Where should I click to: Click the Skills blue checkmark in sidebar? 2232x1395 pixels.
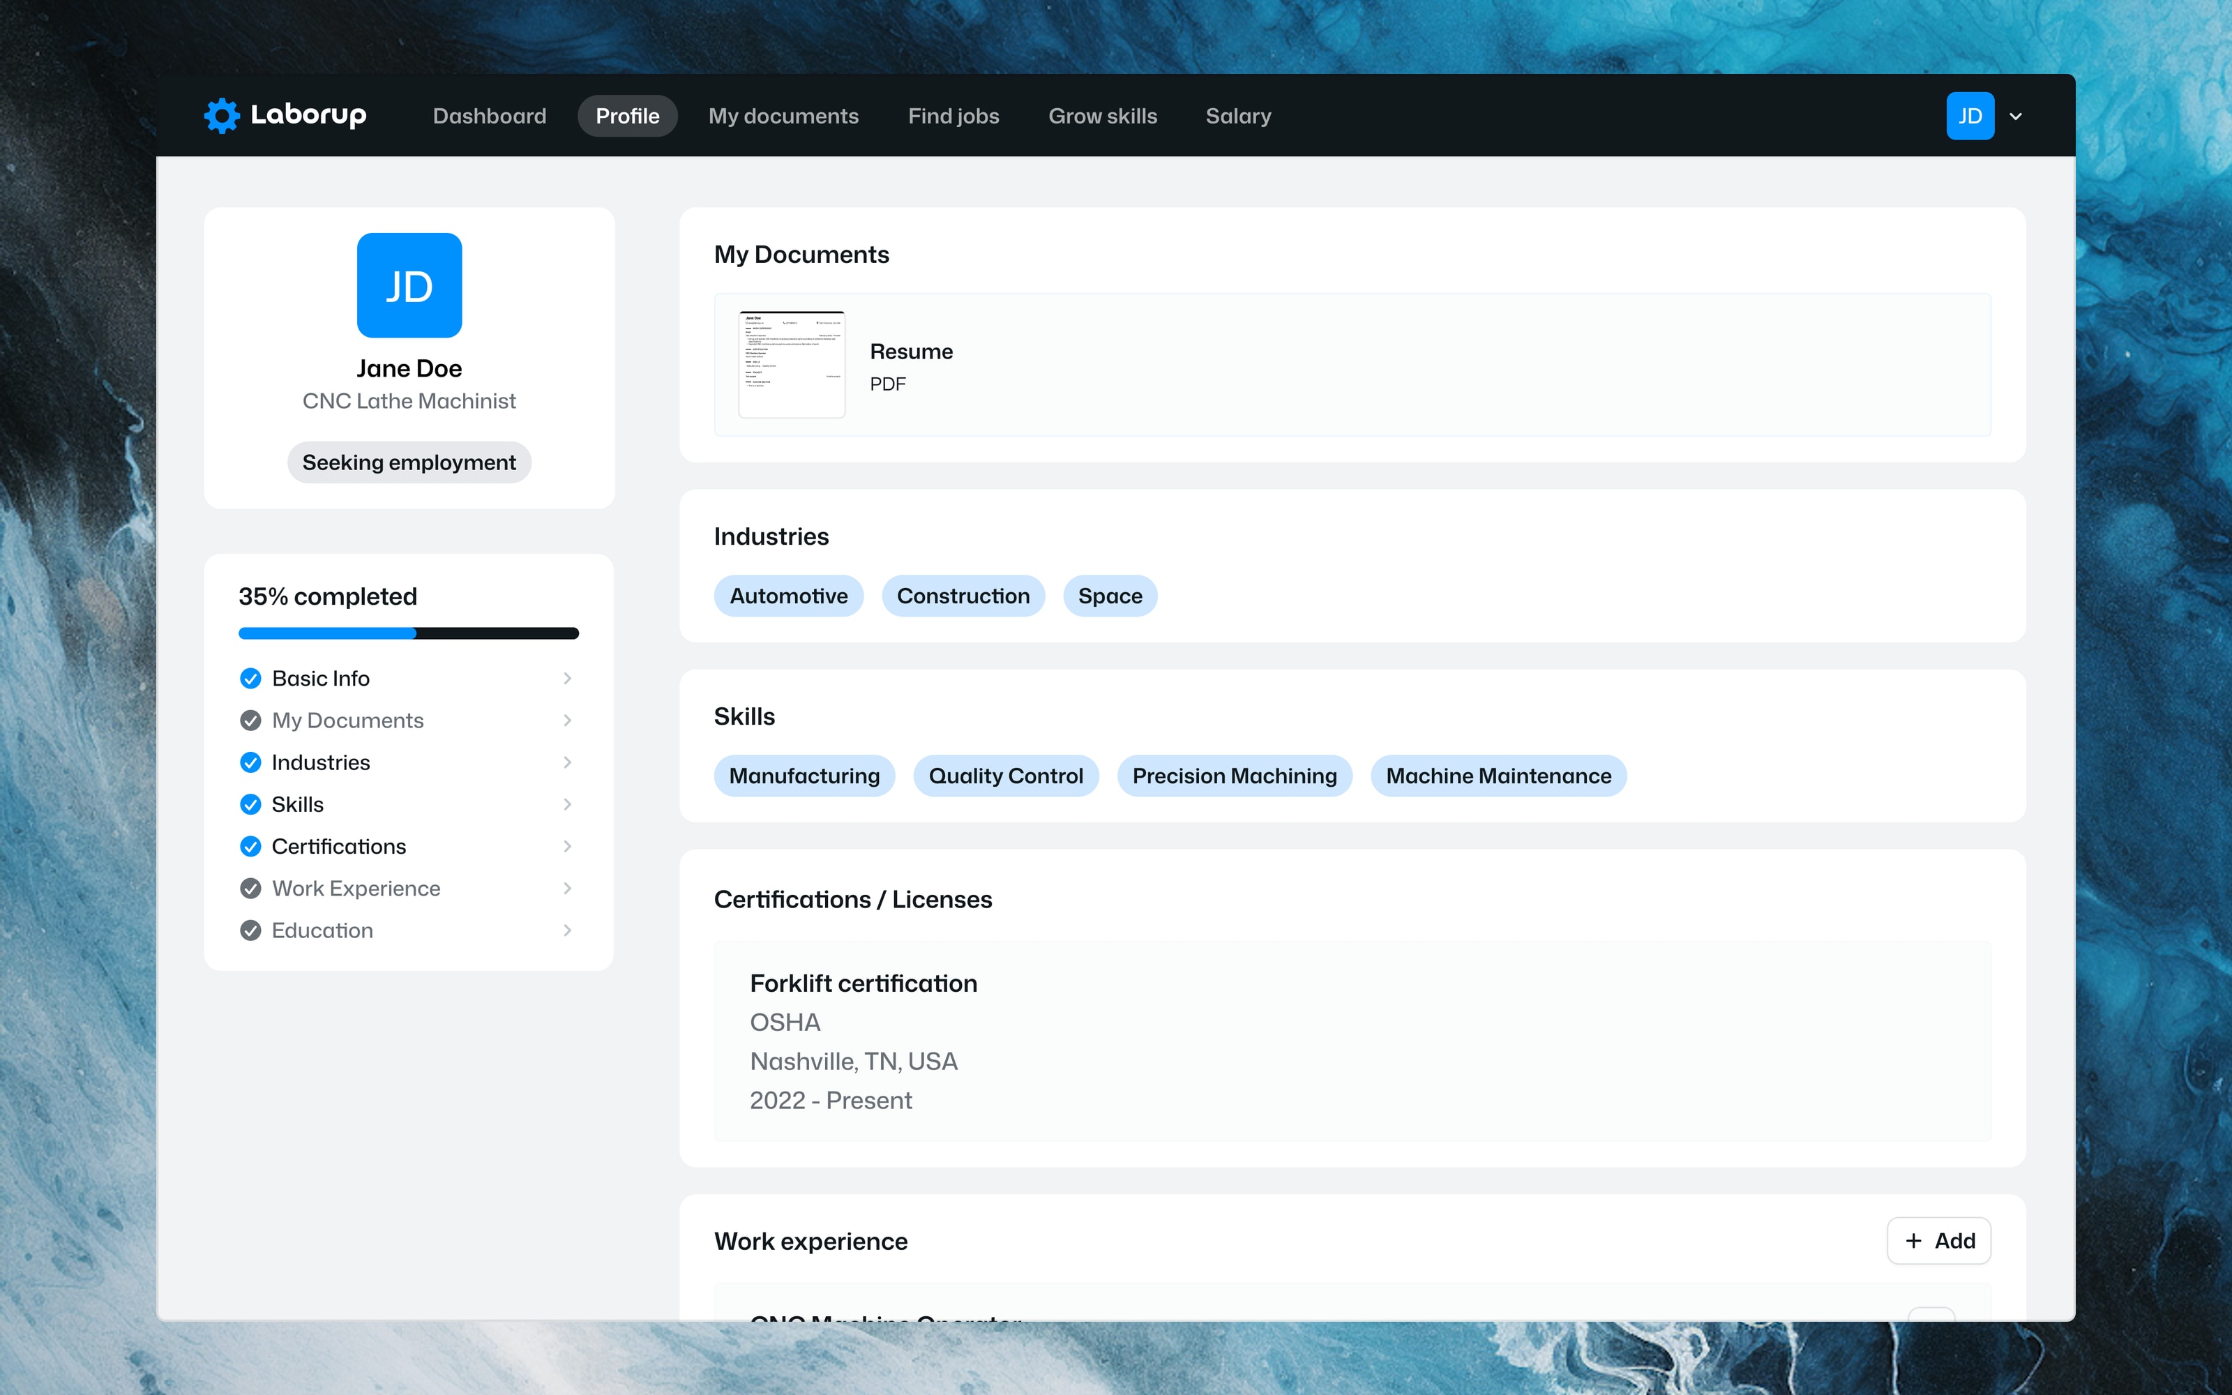click(x=250, y=804)
